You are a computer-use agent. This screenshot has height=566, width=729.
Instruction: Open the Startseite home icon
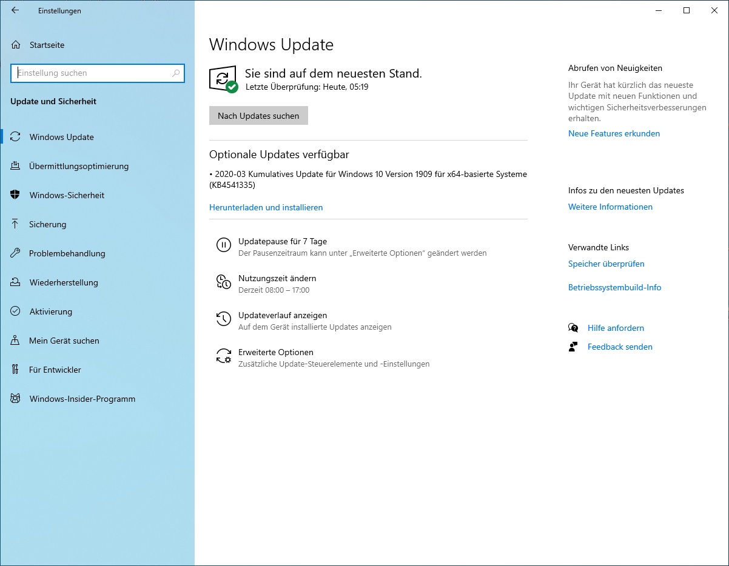[x=16, y=45]
